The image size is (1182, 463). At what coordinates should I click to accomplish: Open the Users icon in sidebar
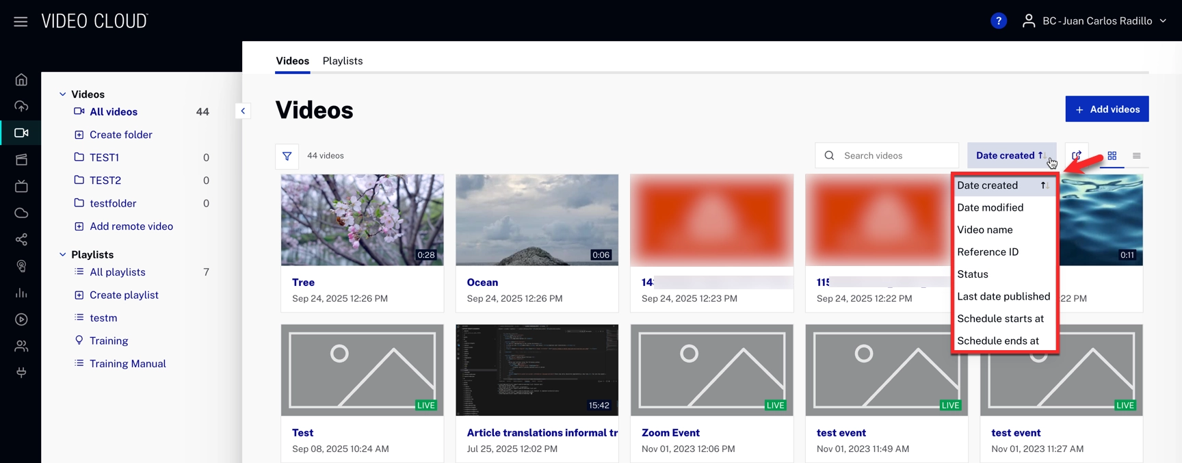pyautogui.click(x=21, y=346)
